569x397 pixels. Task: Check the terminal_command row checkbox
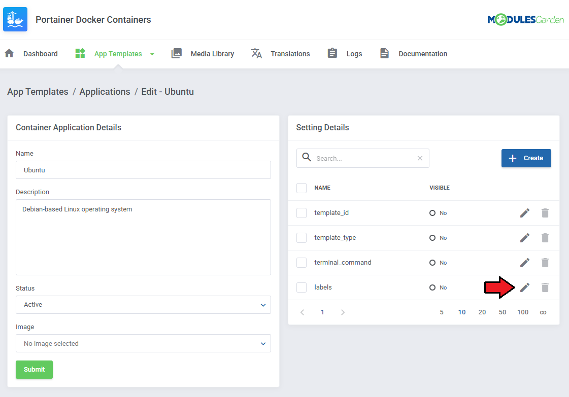pos(302,263)
